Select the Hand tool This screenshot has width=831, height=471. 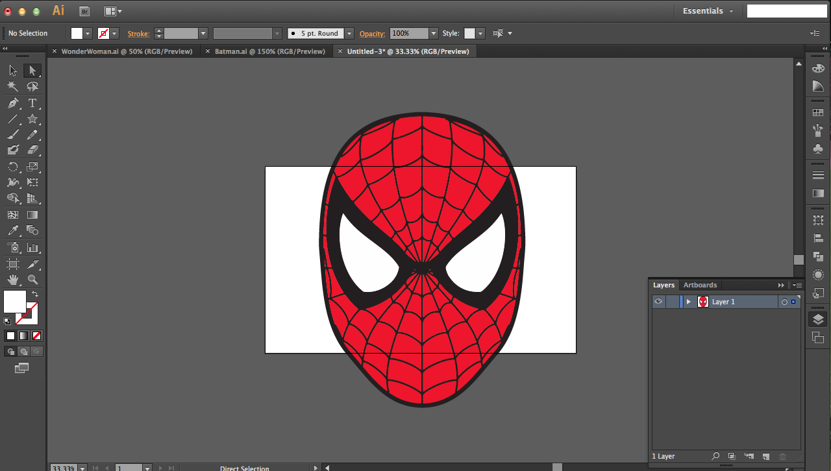13,280
